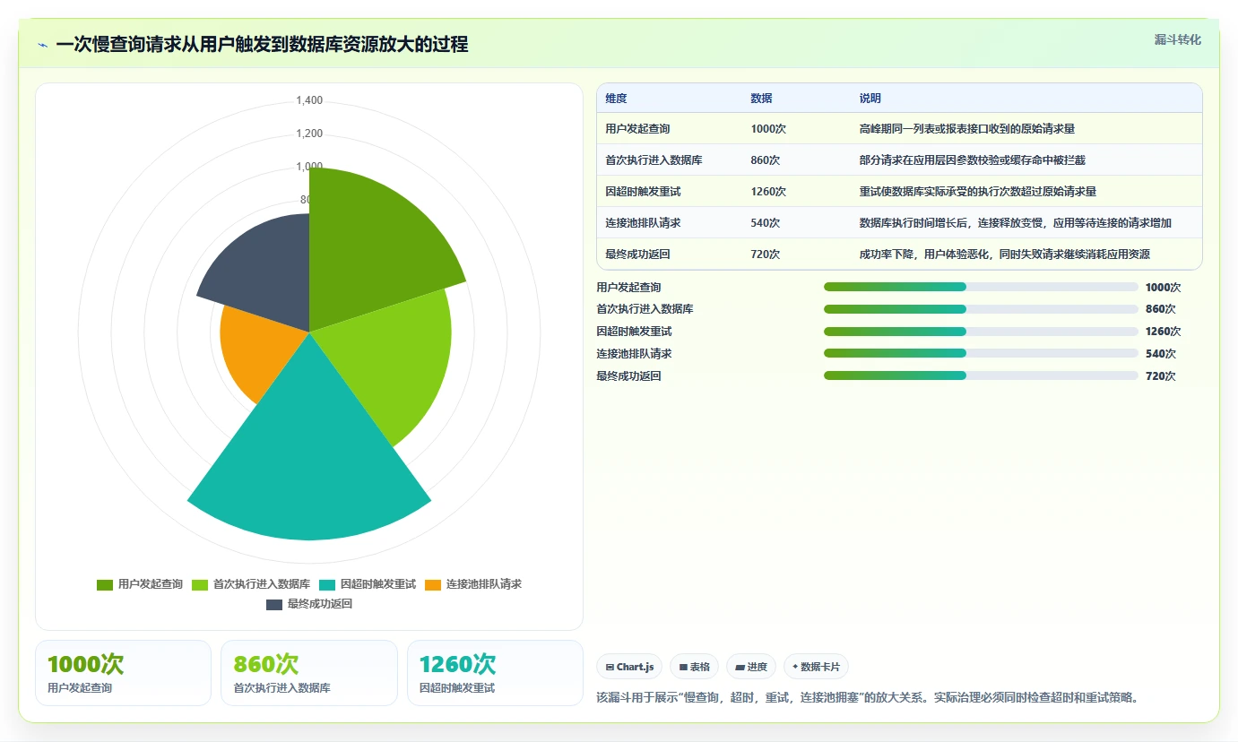Select the 首次执行进入数据库 table row cell
This screenshot has width=1238, height=742.
click(670, 160)
